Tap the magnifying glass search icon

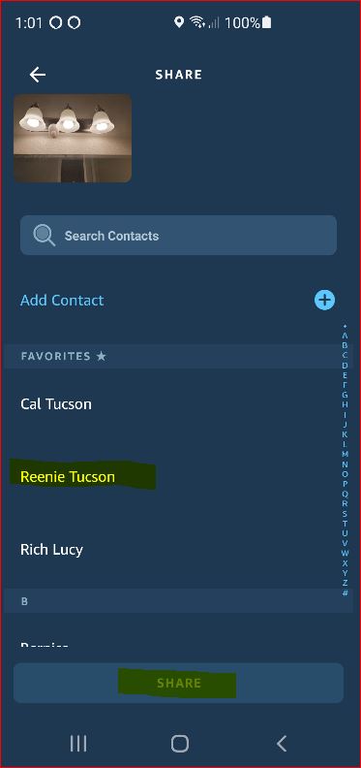click(x=44, y=235)
